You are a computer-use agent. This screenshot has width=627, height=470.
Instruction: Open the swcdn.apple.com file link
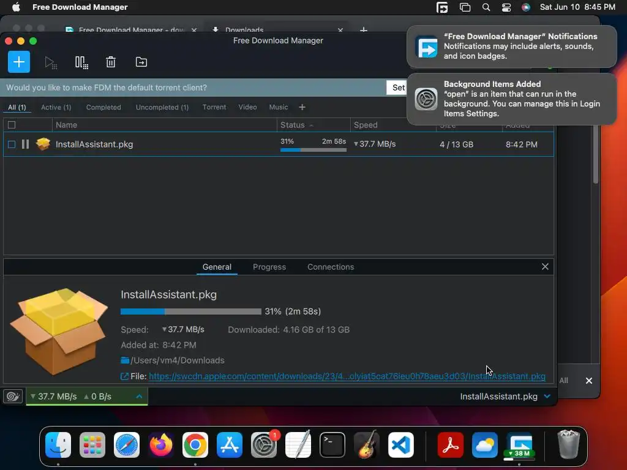coord(347,376)
